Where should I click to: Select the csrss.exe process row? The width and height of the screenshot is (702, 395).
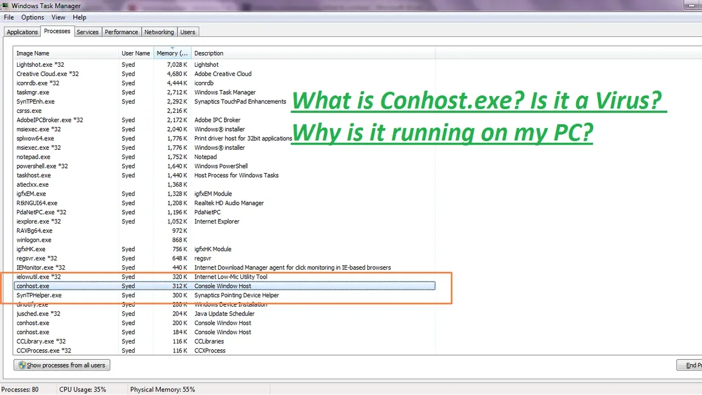point(225,111)
